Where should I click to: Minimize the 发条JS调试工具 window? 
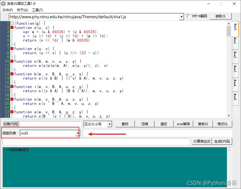click(x=209, y=4)
